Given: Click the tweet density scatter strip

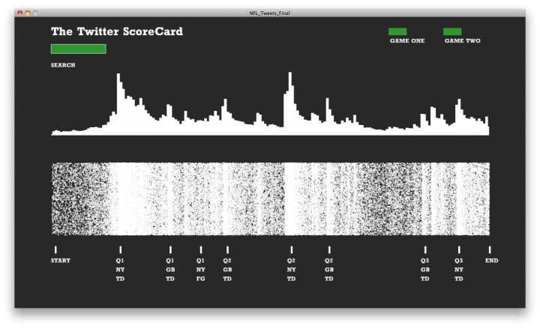Looking at the screenshot, I should (x=270, y=198).
